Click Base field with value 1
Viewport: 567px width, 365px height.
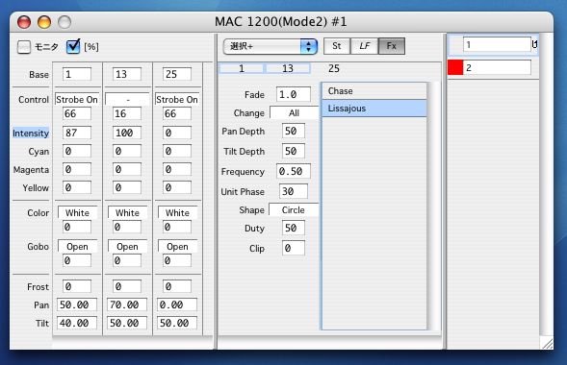point(77,74)
